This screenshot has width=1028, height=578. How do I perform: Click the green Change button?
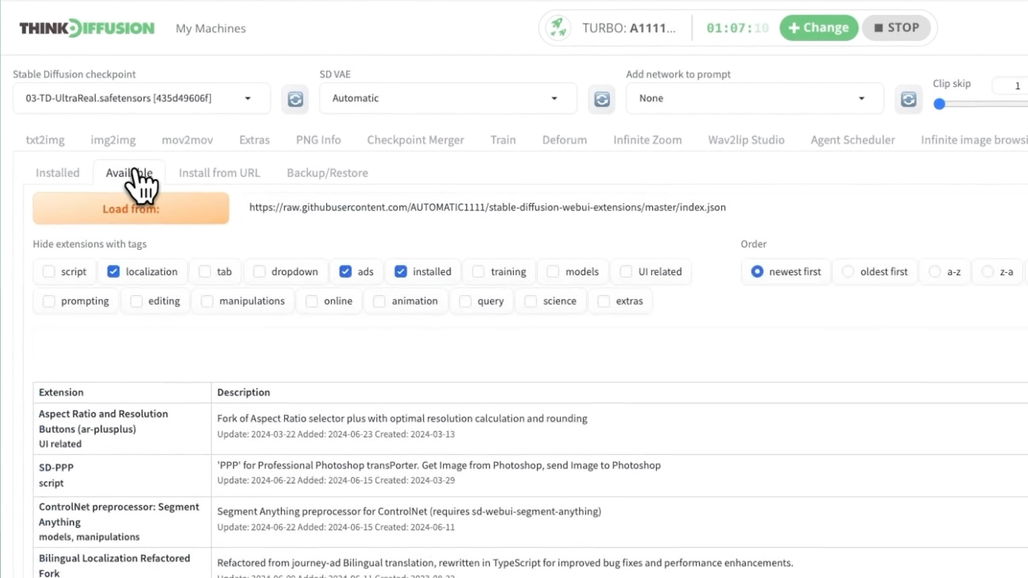[819, 28]
